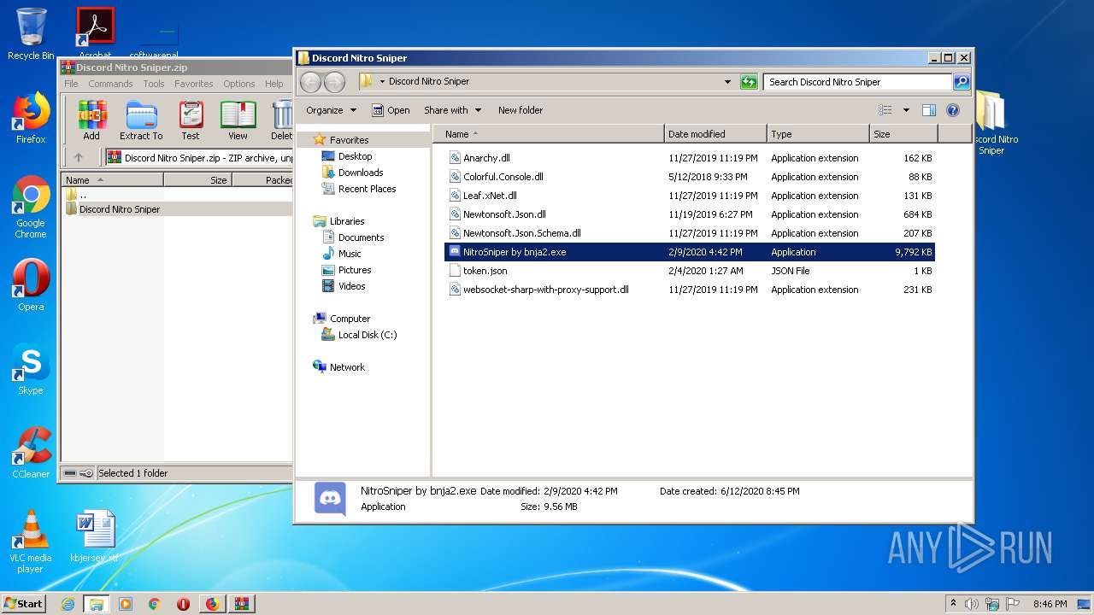The width and height of the screenshot is (1094, 615).
Task: Open kbjersey.rtf desktop document
Action: click(94, 536)
